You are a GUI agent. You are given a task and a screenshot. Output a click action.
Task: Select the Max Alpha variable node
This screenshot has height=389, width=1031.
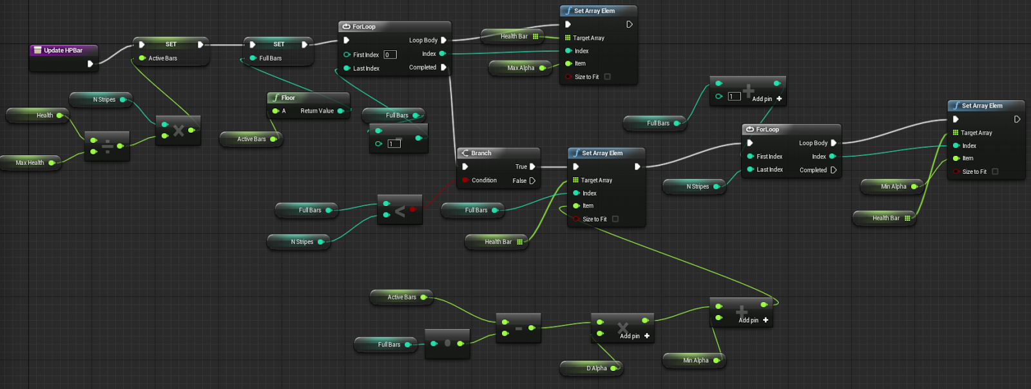(x=521, y=68)
